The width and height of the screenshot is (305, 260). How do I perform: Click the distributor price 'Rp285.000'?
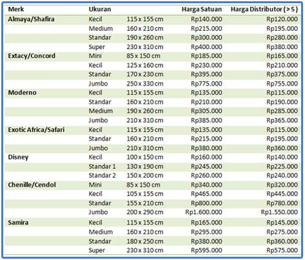(282, 111)
